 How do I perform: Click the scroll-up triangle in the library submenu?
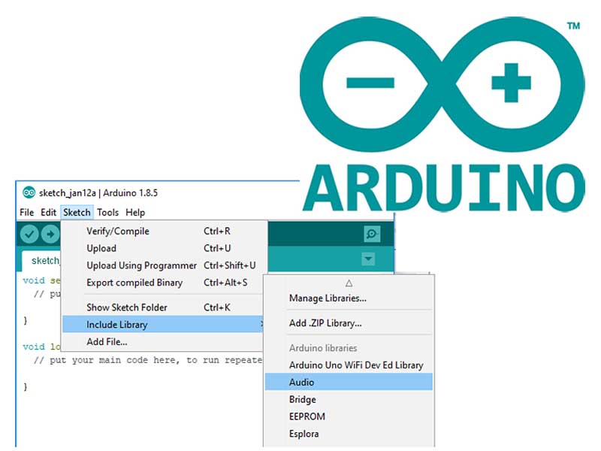[348, 281]
